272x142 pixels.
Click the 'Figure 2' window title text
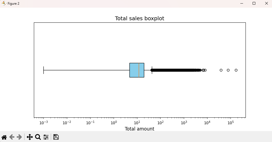[14, 4]
